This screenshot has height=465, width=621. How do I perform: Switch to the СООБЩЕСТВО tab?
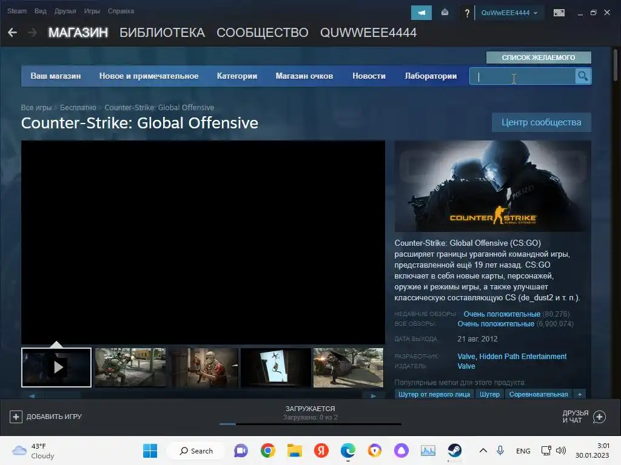tap(262, 33)
